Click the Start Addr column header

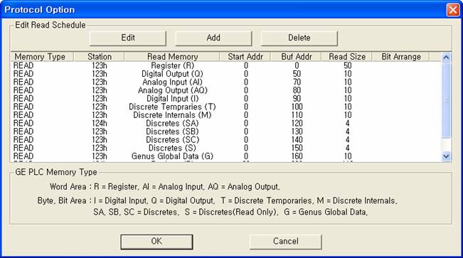point(245,57)
